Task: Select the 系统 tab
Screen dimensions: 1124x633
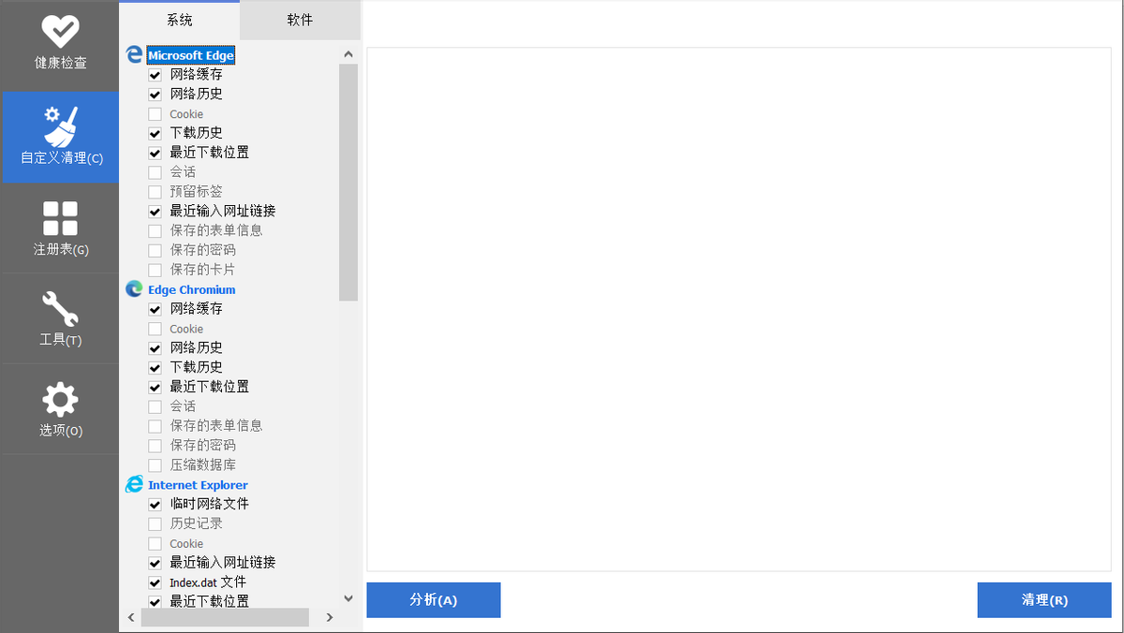Action: [178, 19]
